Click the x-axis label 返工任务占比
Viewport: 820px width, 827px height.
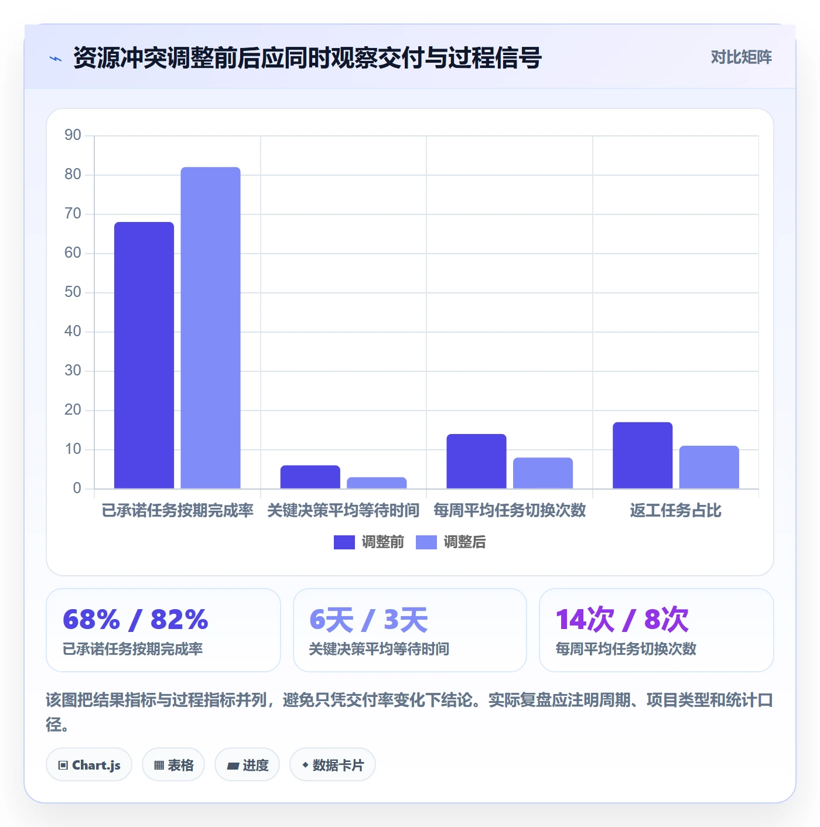(675, 511)
